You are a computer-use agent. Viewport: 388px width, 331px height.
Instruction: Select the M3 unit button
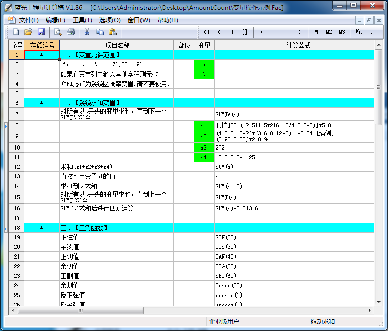point(342,32)
